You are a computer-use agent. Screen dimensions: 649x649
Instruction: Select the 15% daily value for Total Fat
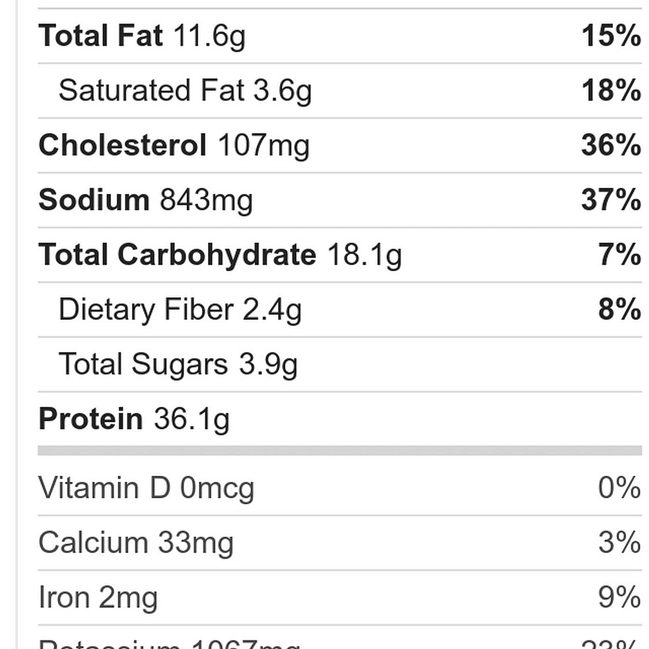pyautogui.click(x=611, y=35)
